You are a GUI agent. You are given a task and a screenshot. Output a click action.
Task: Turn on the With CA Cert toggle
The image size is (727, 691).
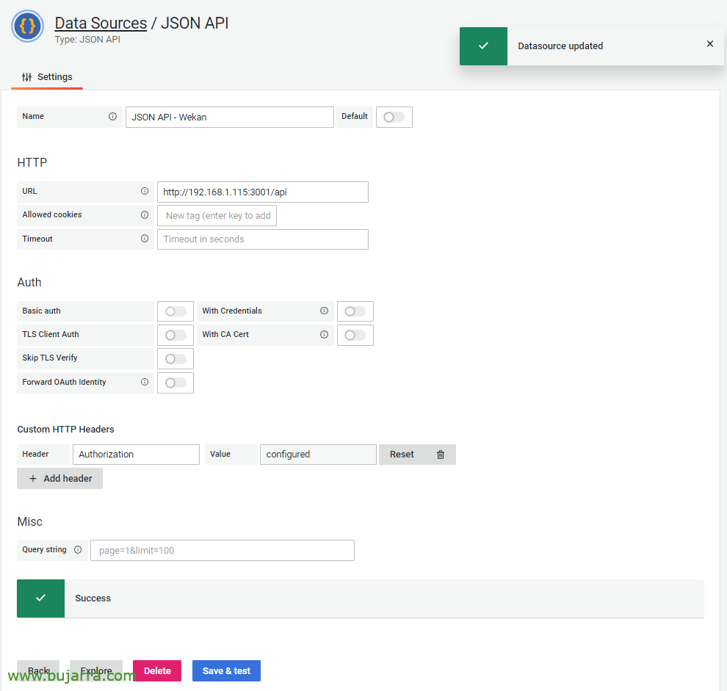pos(355,335)
